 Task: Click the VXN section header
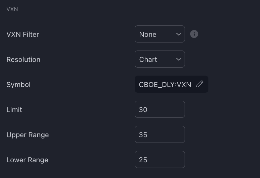click(12, 9)
